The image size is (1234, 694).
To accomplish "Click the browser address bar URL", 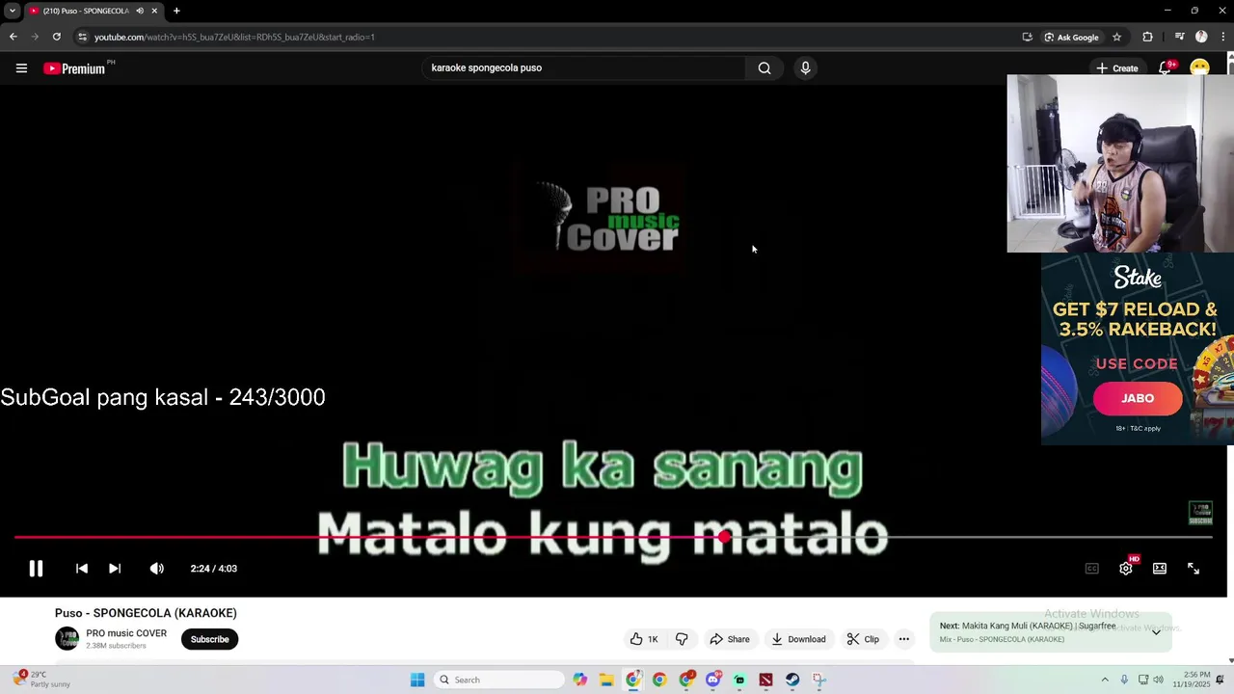I will 234,37.
